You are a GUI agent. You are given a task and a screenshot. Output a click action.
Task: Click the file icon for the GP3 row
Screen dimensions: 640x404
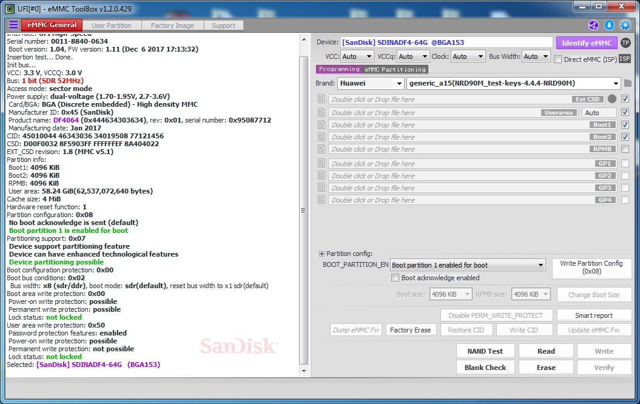[322, 187]
